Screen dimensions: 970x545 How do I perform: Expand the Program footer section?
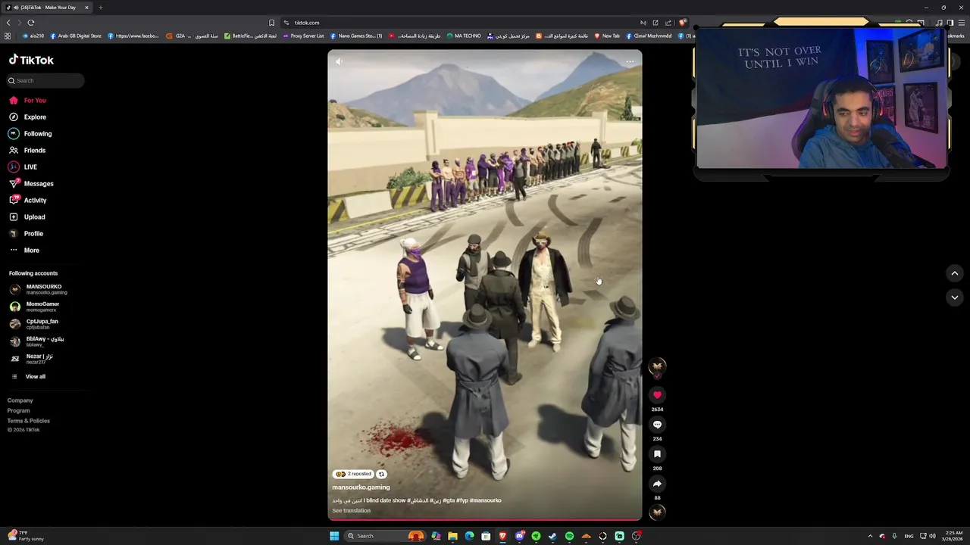19,410
